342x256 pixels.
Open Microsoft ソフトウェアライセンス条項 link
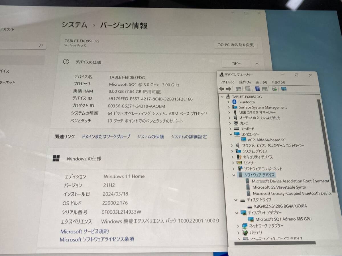coord(97,239)
